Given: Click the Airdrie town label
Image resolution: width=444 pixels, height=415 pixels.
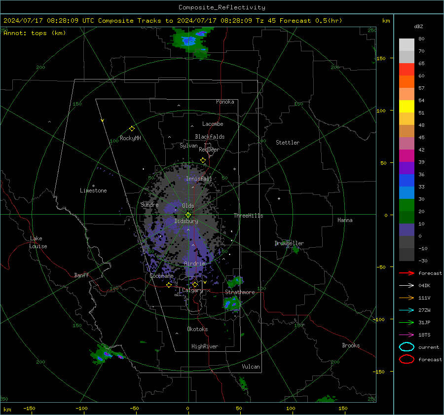Looking at the screenshot, I should click(x=194, y=264).
